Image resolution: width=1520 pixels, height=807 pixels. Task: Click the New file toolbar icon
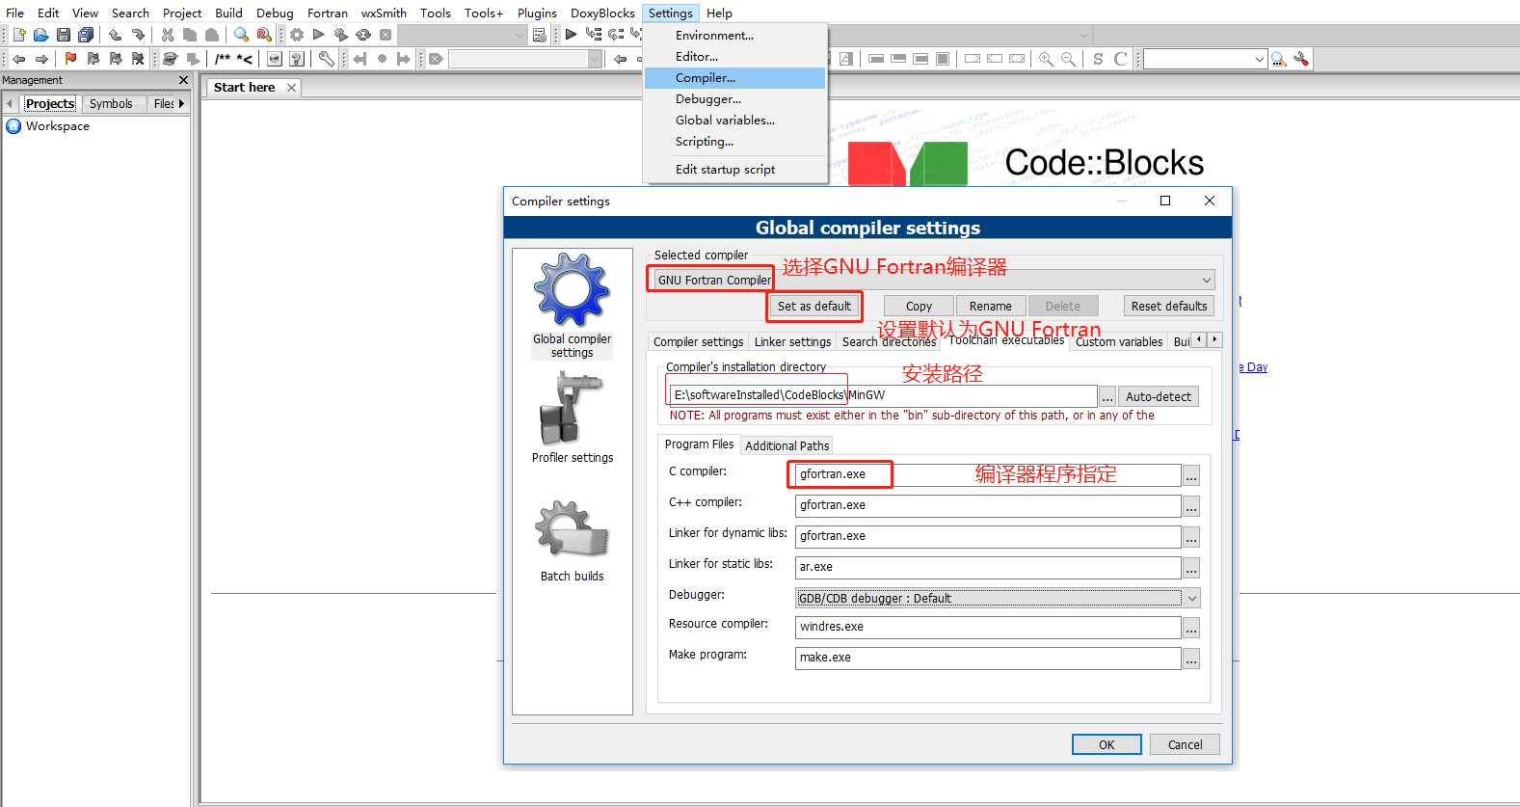(19, 35)
